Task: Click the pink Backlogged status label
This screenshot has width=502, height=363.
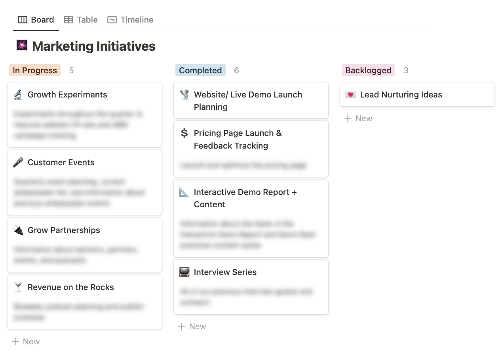Action: click(368, 71)
